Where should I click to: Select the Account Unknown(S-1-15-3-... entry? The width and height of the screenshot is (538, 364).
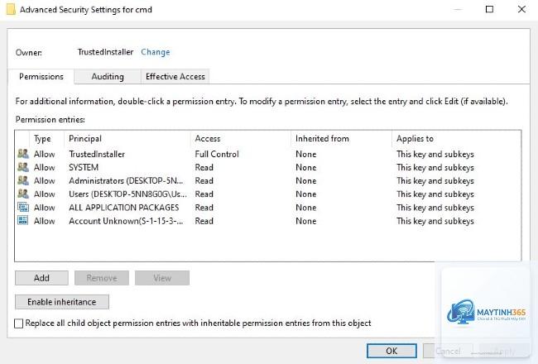126,221
